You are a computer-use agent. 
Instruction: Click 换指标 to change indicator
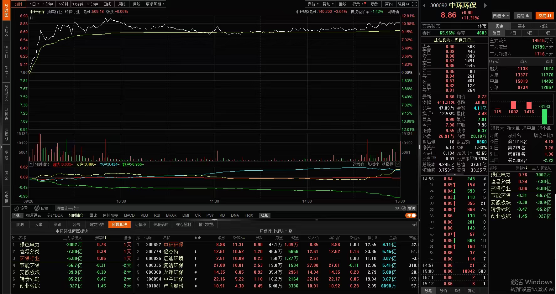(x=387, y=164)
